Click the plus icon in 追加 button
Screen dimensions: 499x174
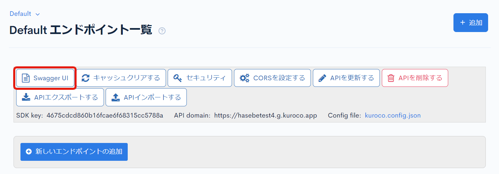coord(462,22)
